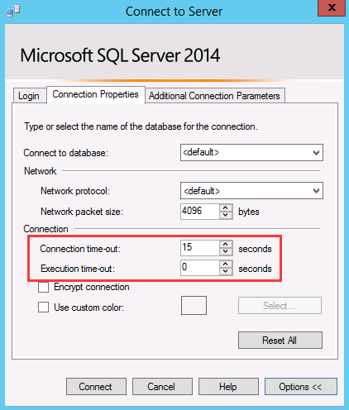The image size is (349, 410).
Task: Click the Network protocol label
Action: pyautogui.click(x=75, y=191)
